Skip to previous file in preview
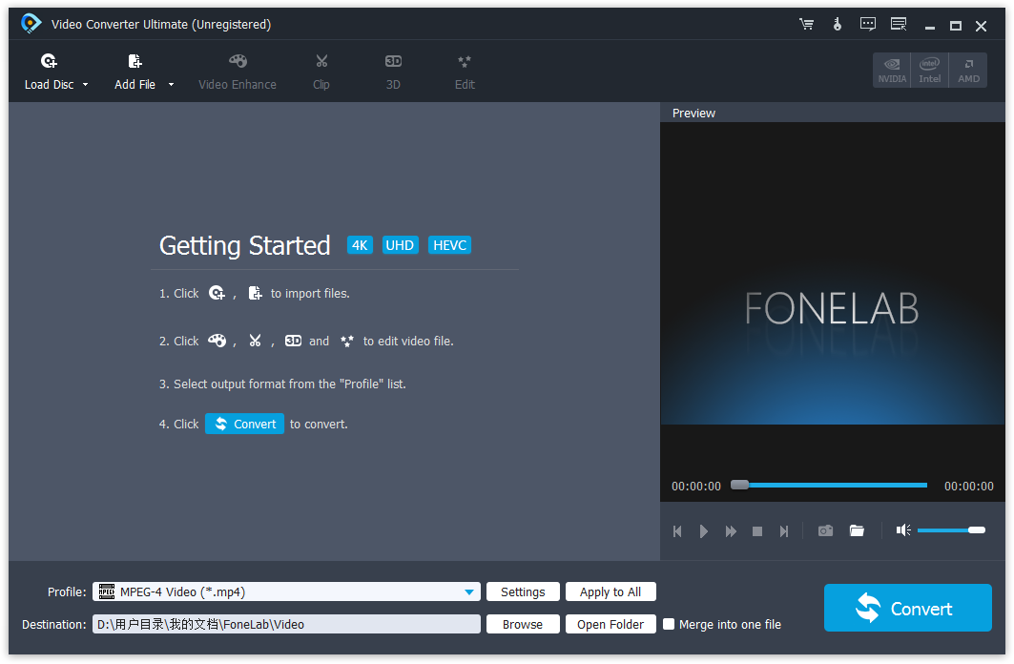The width and height of the screenshot is (1014, 664). click(x=677, y=530)
